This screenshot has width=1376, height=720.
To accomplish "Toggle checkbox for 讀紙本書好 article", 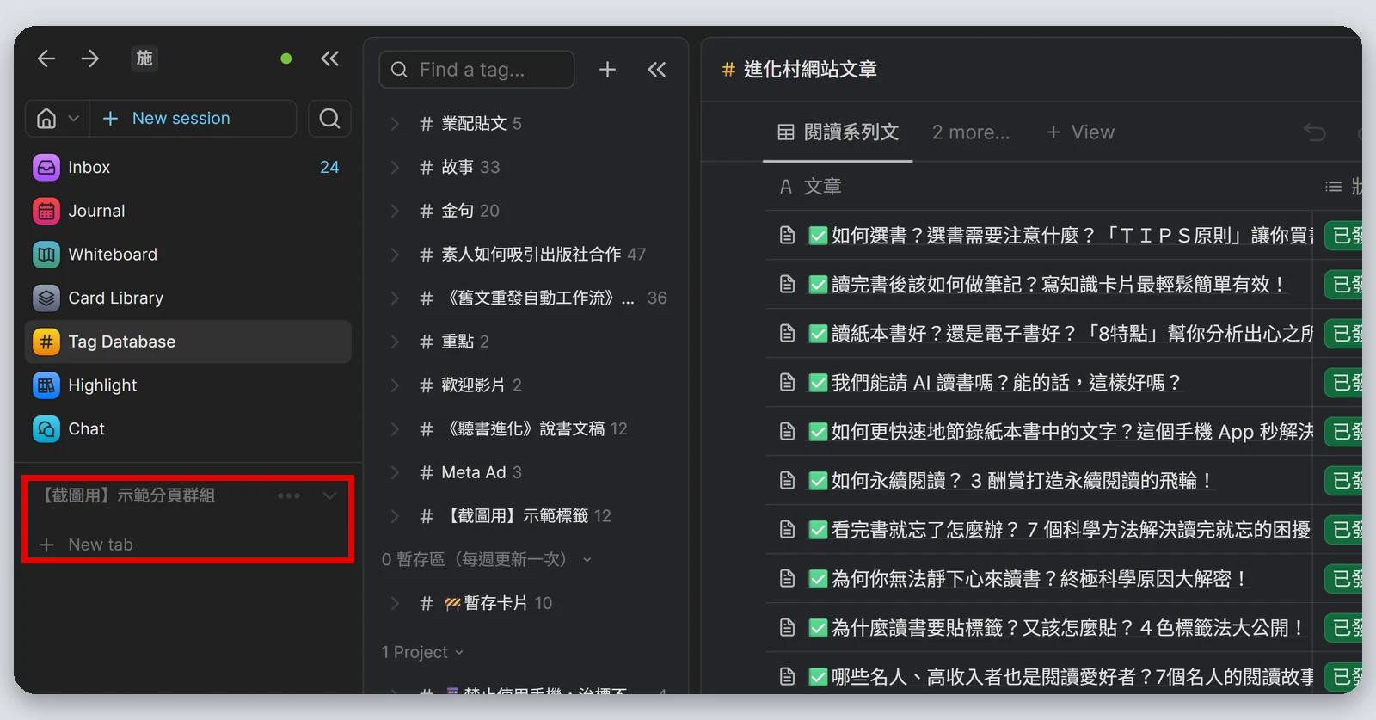I will coord(818,334).
